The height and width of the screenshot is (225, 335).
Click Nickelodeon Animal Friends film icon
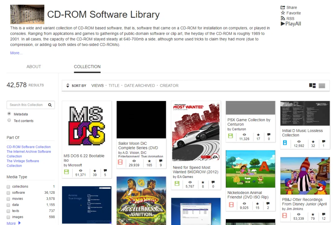point(231,205)
